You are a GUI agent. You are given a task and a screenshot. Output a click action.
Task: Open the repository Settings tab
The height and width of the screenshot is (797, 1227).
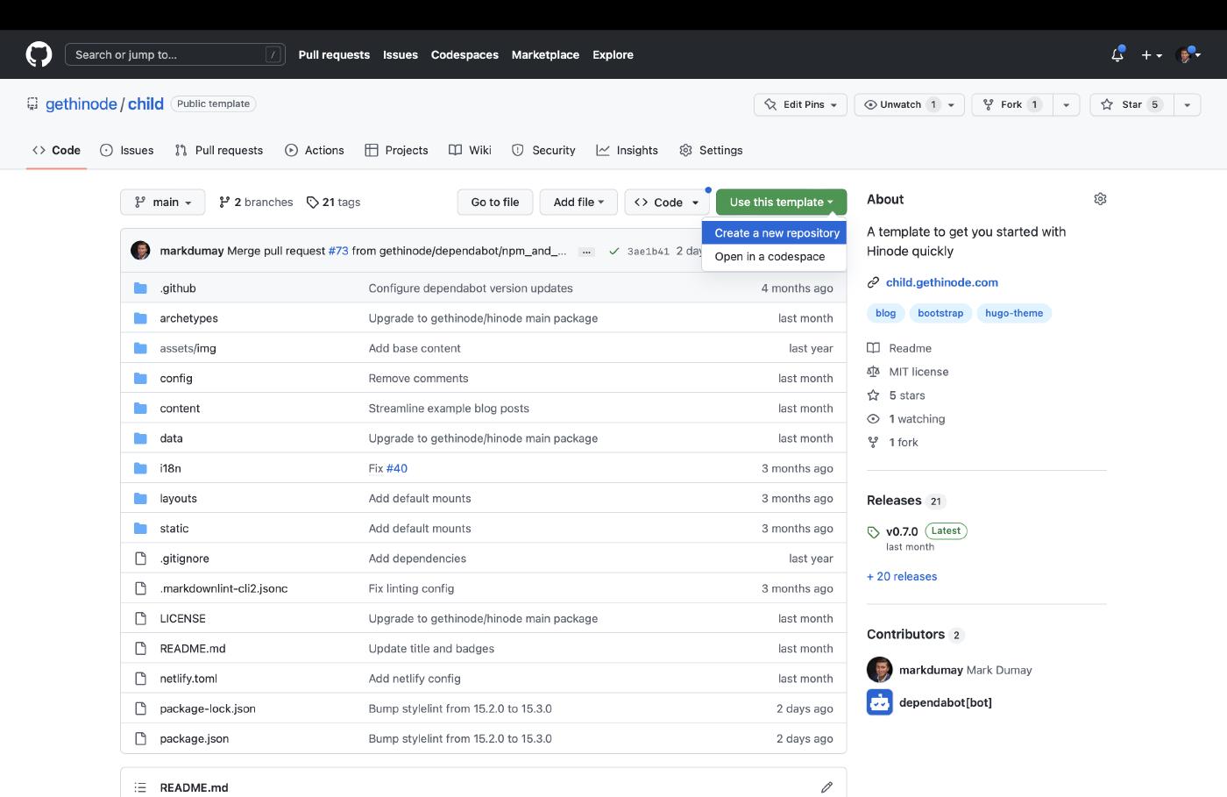[x=711, y=150]
